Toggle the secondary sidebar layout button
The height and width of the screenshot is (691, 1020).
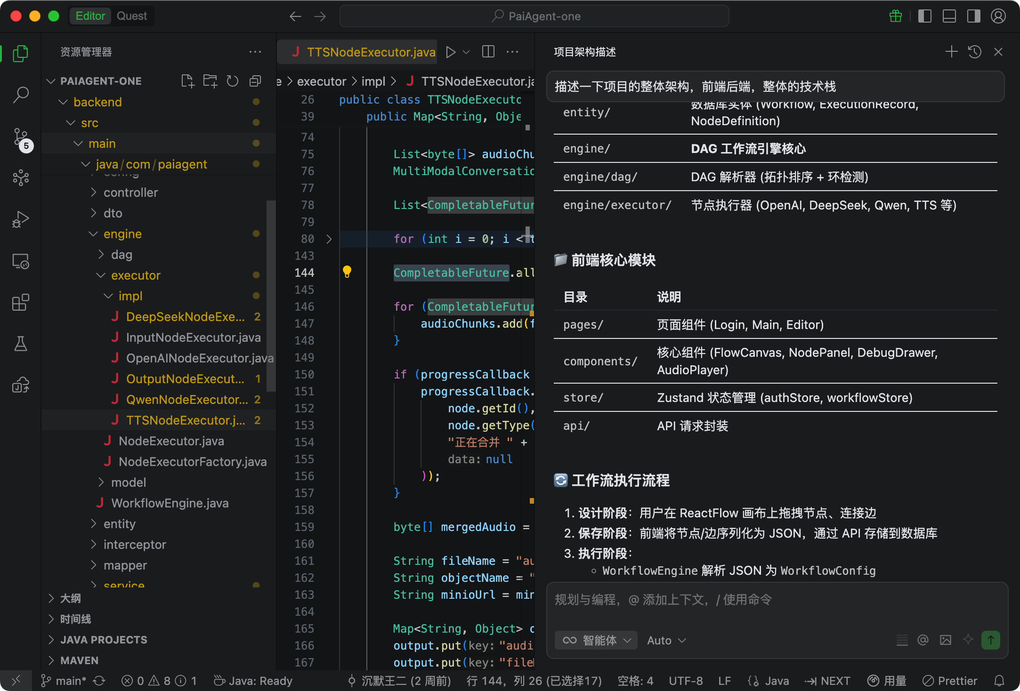973,16
